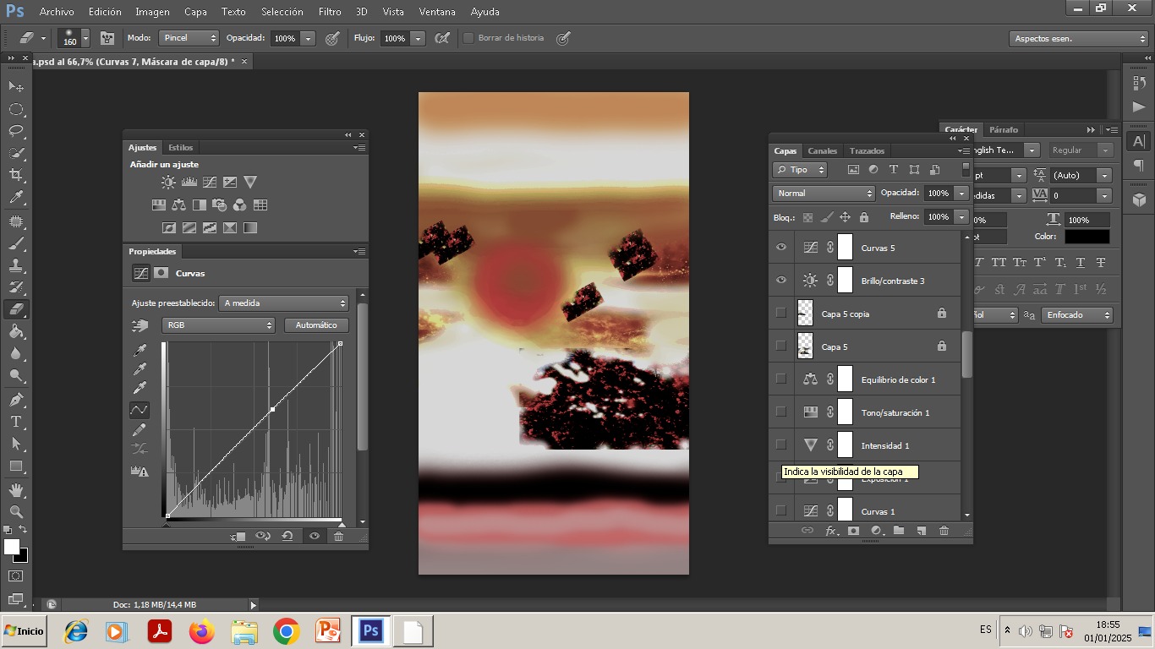This screenshot has width=1155, height=649.
Task: Click the on-image targeted adjustment hand icon
Action: coord(140,326)
